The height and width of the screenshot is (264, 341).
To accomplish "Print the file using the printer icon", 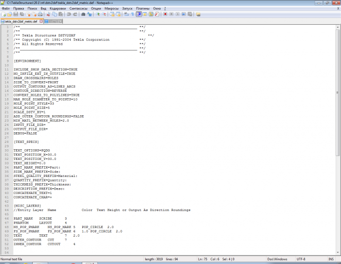I will (x=40, y=14).
